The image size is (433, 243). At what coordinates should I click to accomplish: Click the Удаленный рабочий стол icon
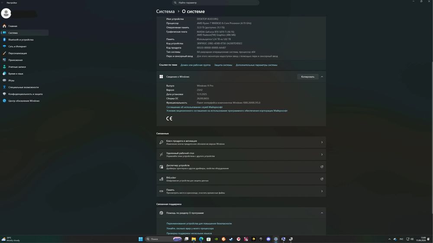point(161,155)
